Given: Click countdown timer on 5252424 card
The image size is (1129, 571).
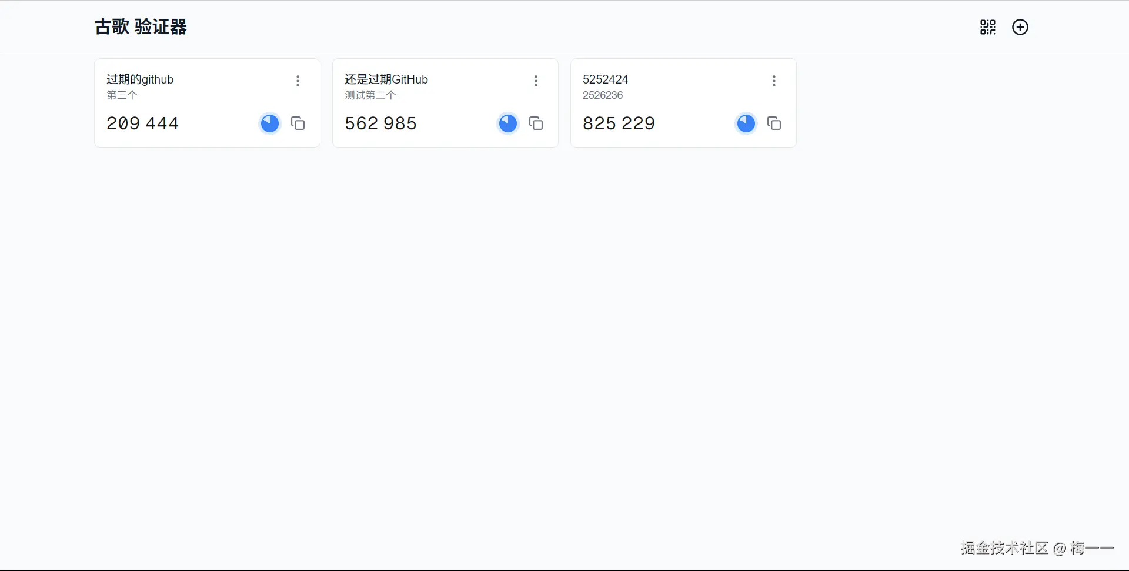Looking at the screenshot, I should coord(746,123).
